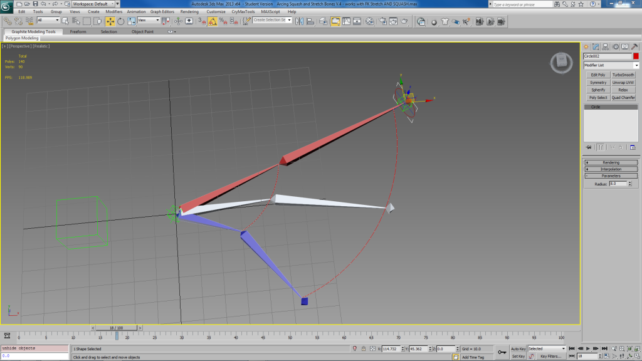Viewport: 642px width, 361px height.
Task: Toggle the Angle Snap button
Action: [213, 21]
